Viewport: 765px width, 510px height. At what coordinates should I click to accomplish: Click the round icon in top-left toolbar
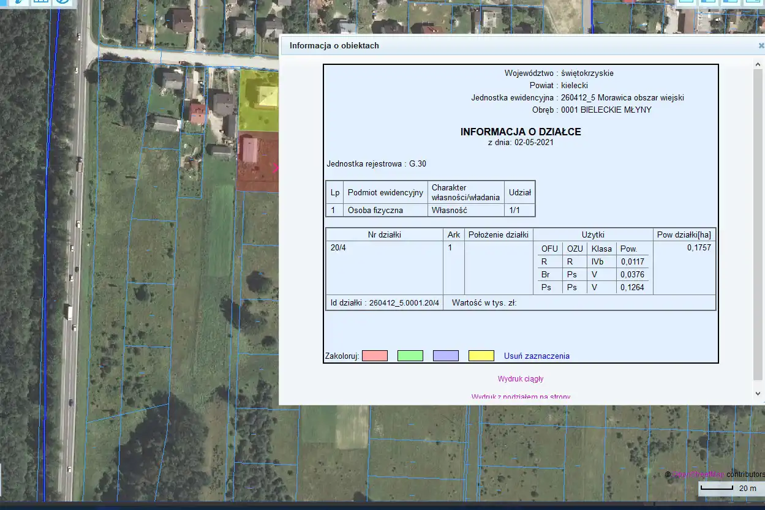[x=61, y=2]
